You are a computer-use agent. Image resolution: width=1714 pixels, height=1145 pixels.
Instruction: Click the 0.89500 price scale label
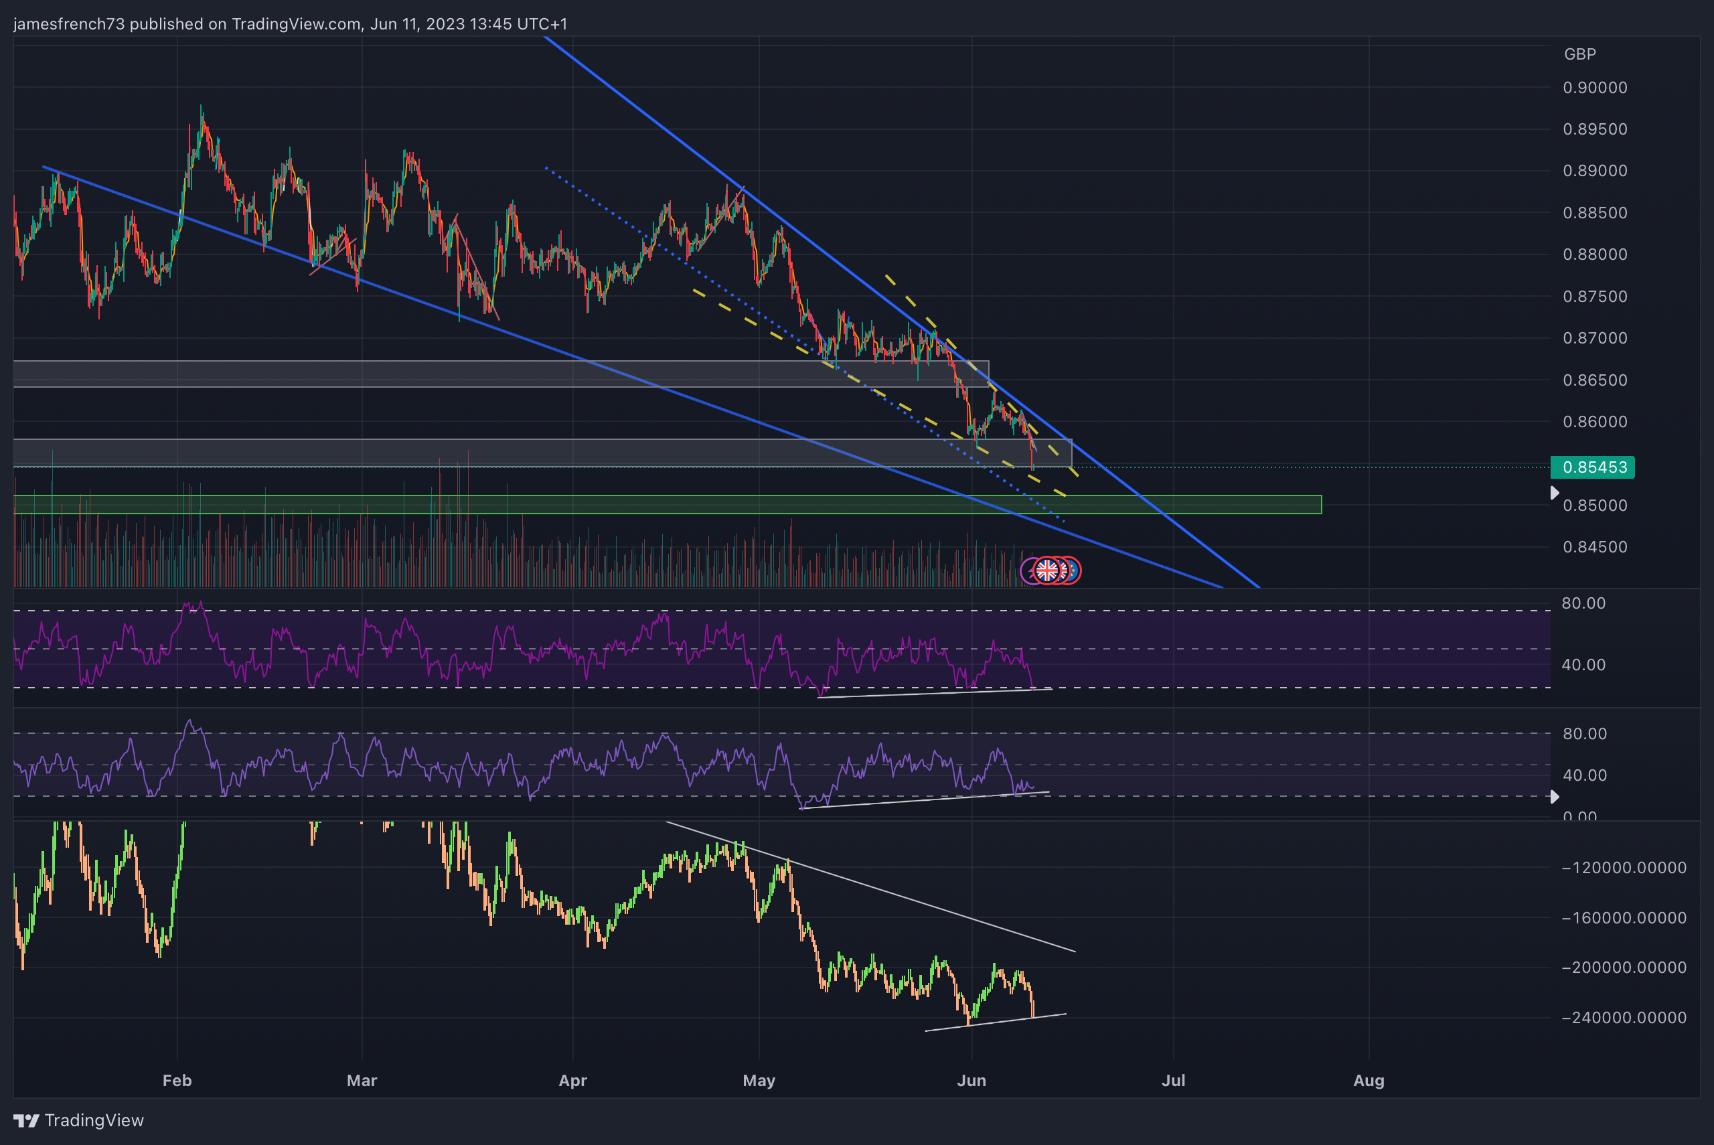point(1595,129)
